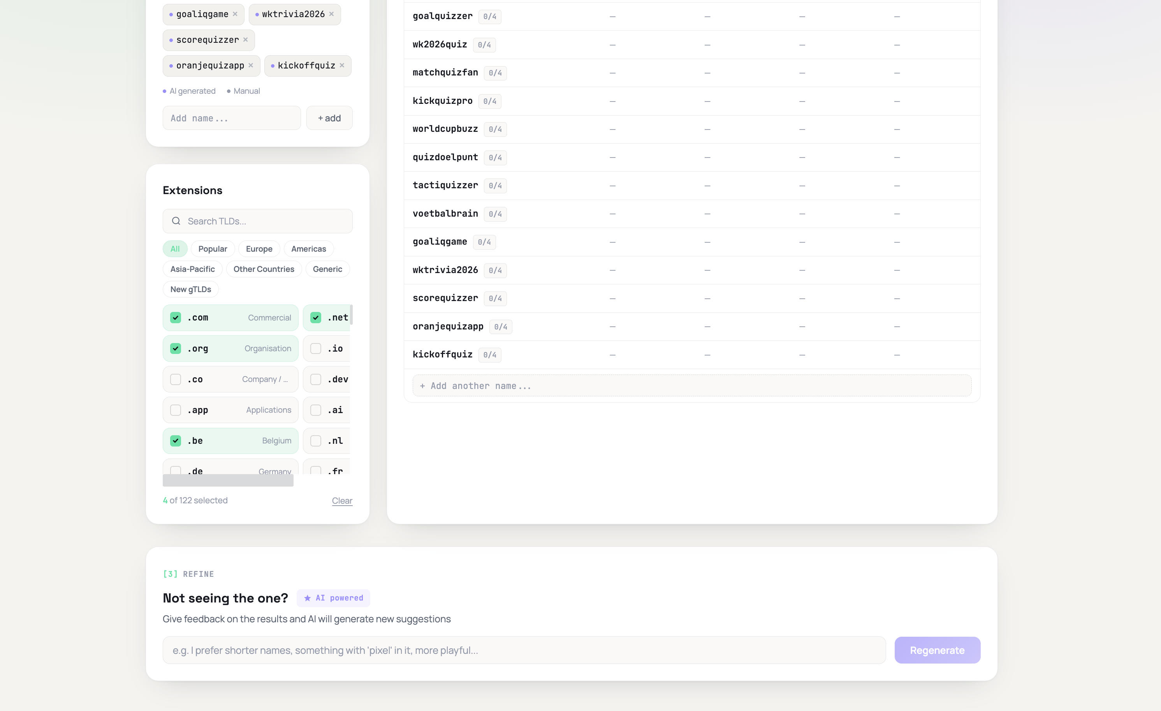1161x711 pixels.
Task: Click the extensions list vertical scrollbar
Action: click(x=351, y=315)
